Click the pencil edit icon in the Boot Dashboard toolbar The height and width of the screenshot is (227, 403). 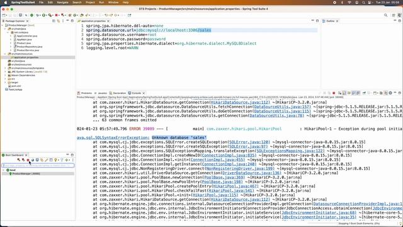[47, 160]
